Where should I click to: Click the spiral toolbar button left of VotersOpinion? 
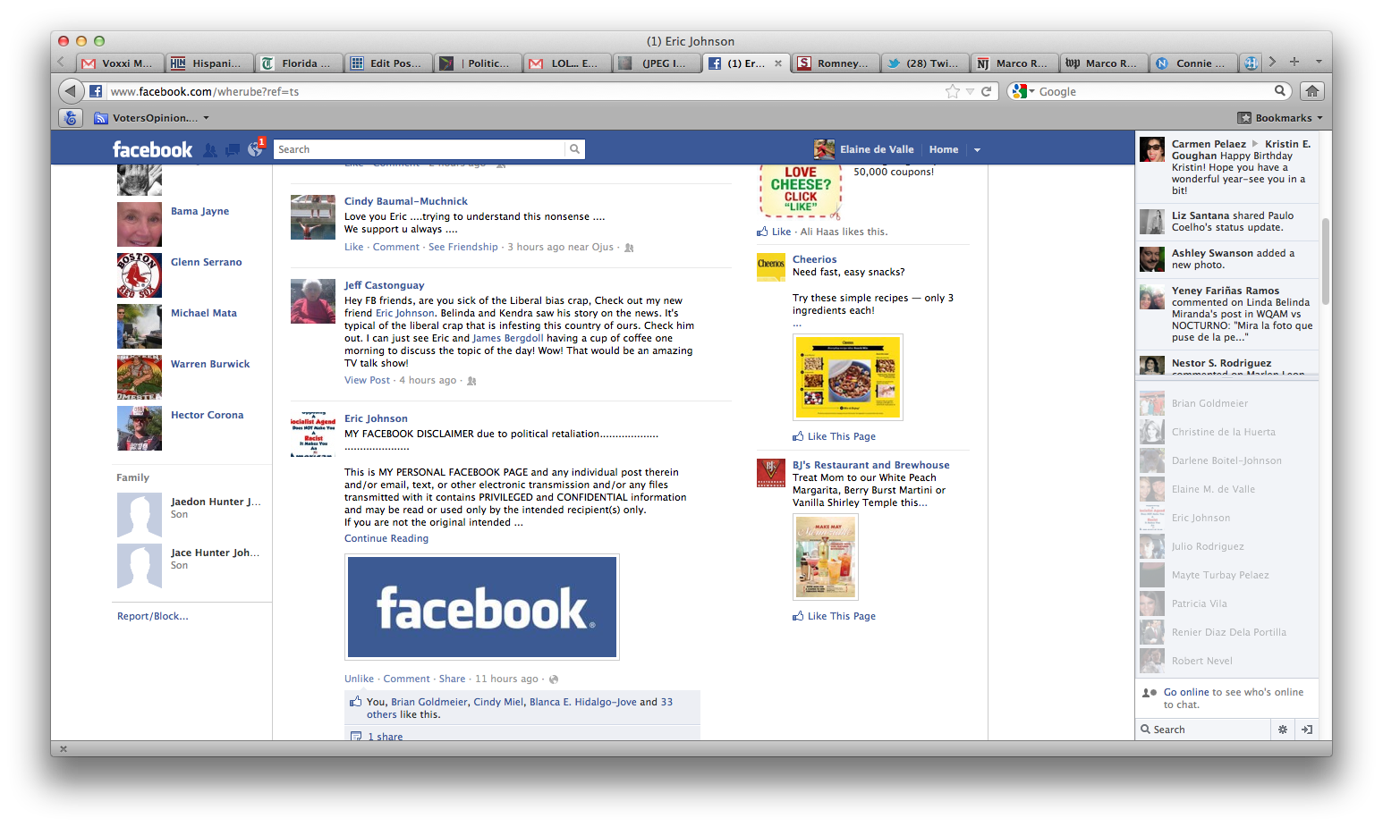[x=71, y=118]
